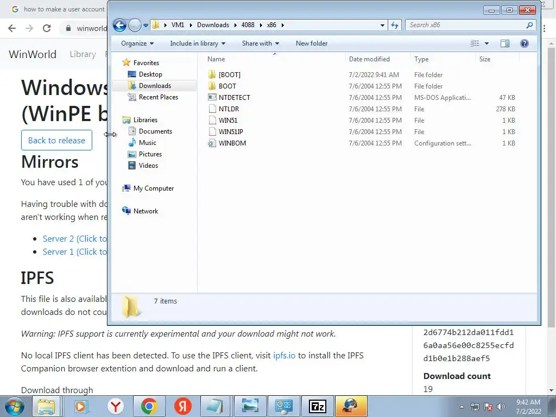The width and height of the screenshot is (556, 417).
Task: Toggle the preview pane icon
Action: tap(505, 43)
